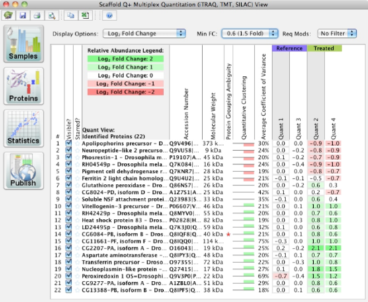Sort by Molecular Weight column header
This screenshot has height=302, width=368.
click(x=213, y=116)
